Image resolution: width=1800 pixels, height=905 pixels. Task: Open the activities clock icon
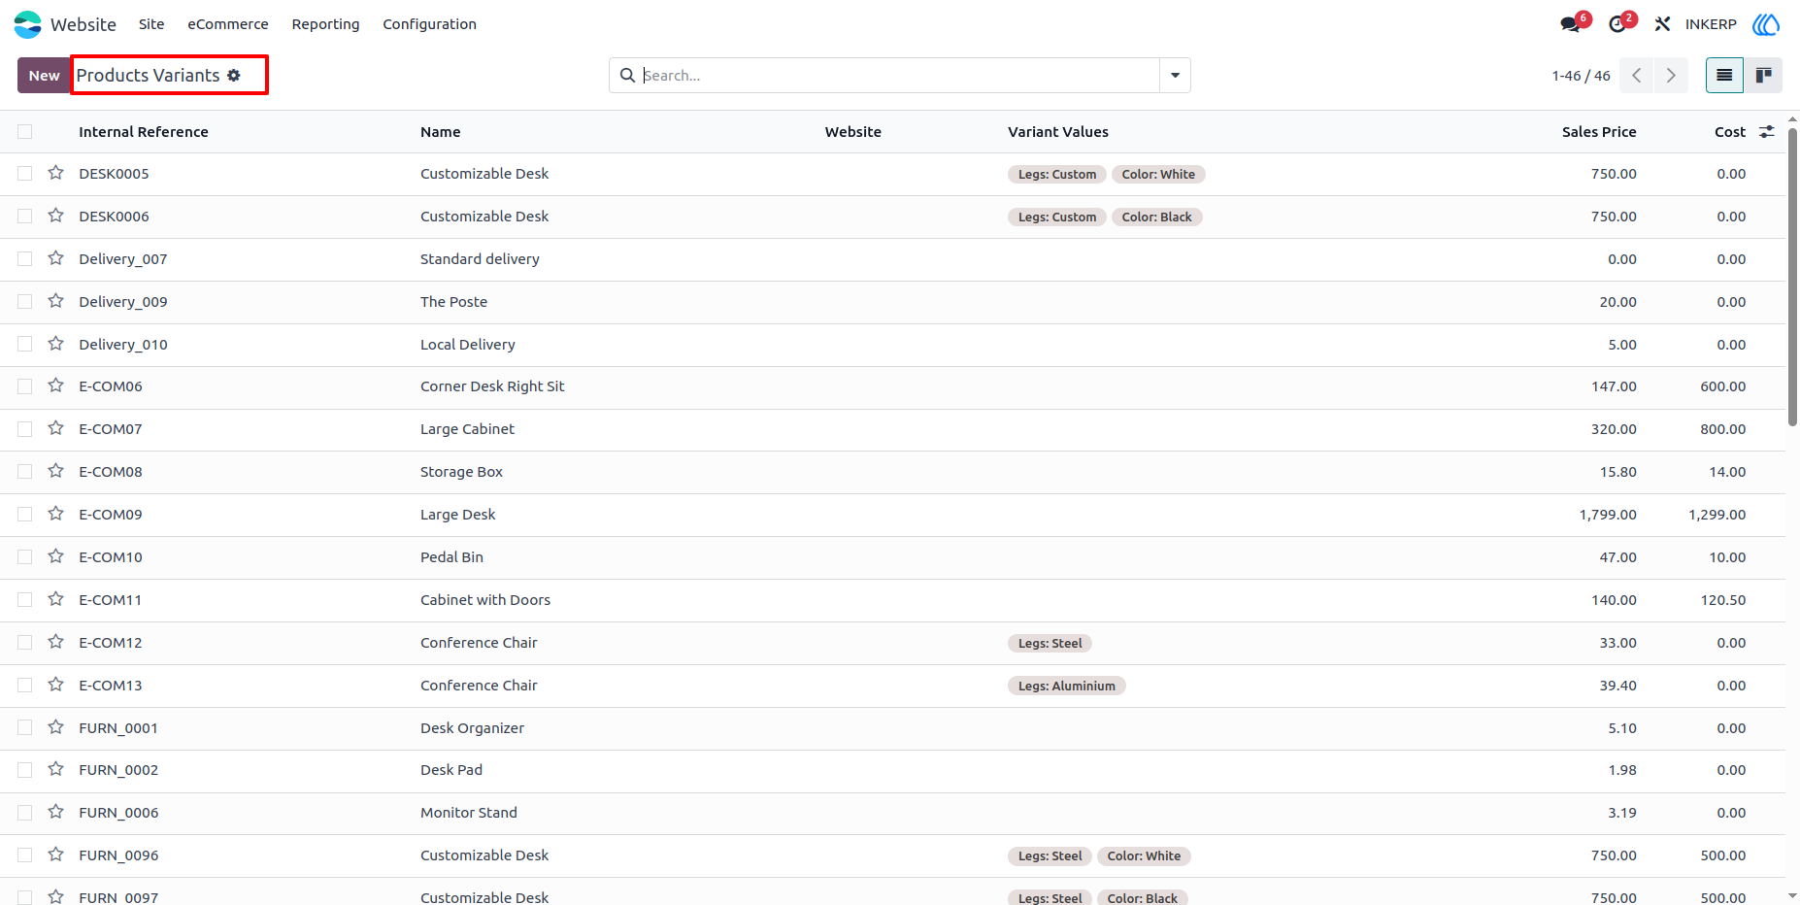(x=1617, y=24)
